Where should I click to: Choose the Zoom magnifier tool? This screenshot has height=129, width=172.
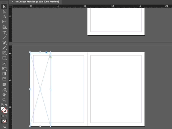[x=4, y=100]
